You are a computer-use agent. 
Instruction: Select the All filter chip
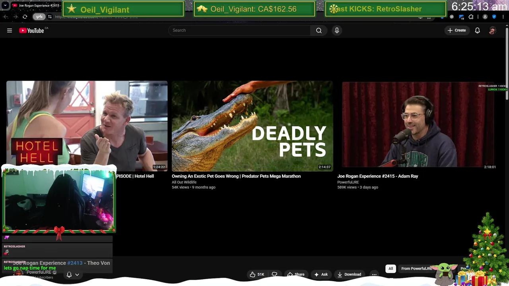(x=390, y=269)
